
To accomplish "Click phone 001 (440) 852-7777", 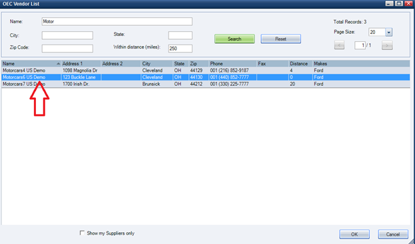I will (229, 77).
